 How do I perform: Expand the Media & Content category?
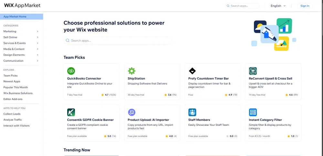coord(21,49)
